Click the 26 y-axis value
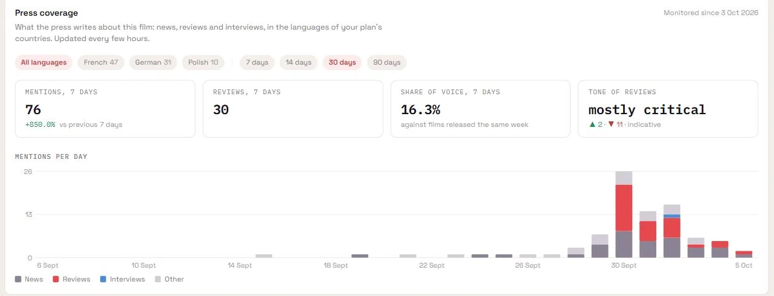Viewport: 774px width, 296px height. click(28, 172)
